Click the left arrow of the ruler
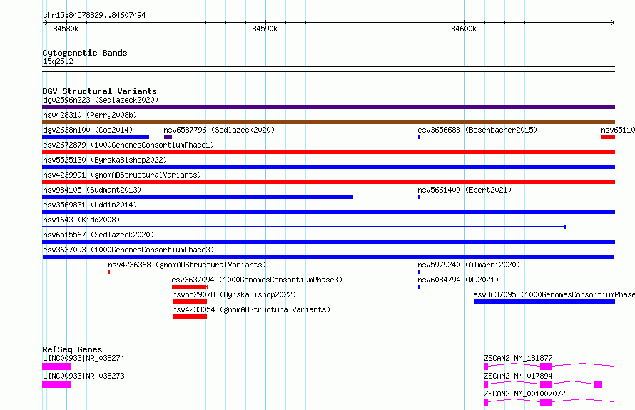635x410 pixels. coord(44,22)
